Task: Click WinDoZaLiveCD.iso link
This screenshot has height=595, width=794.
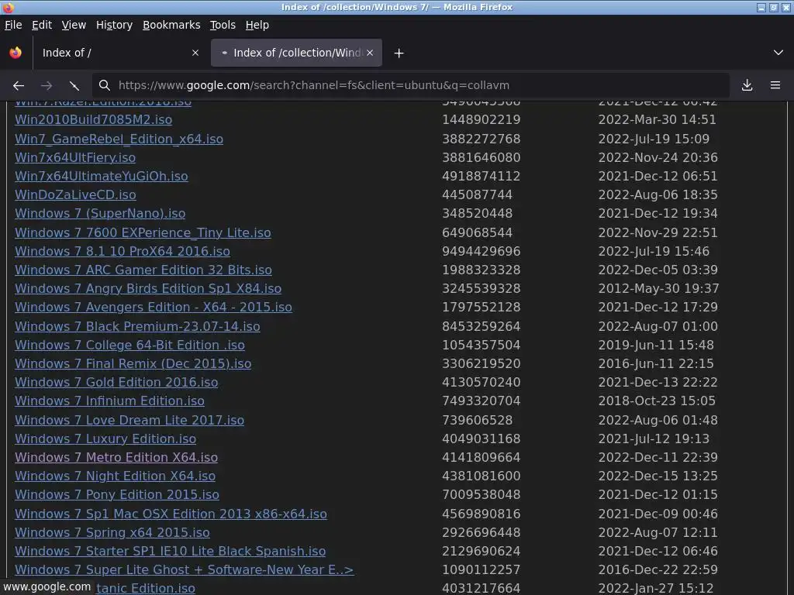Action: point(75,195)
